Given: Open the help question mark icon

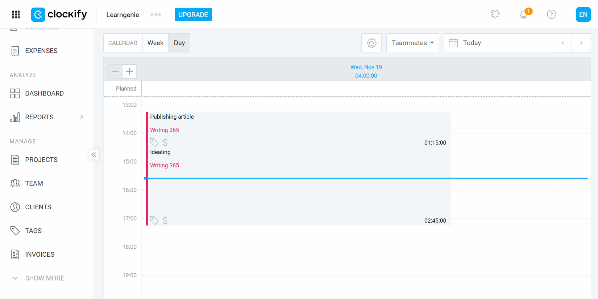Looking at the screenshot, I should [x=551, y=14].
